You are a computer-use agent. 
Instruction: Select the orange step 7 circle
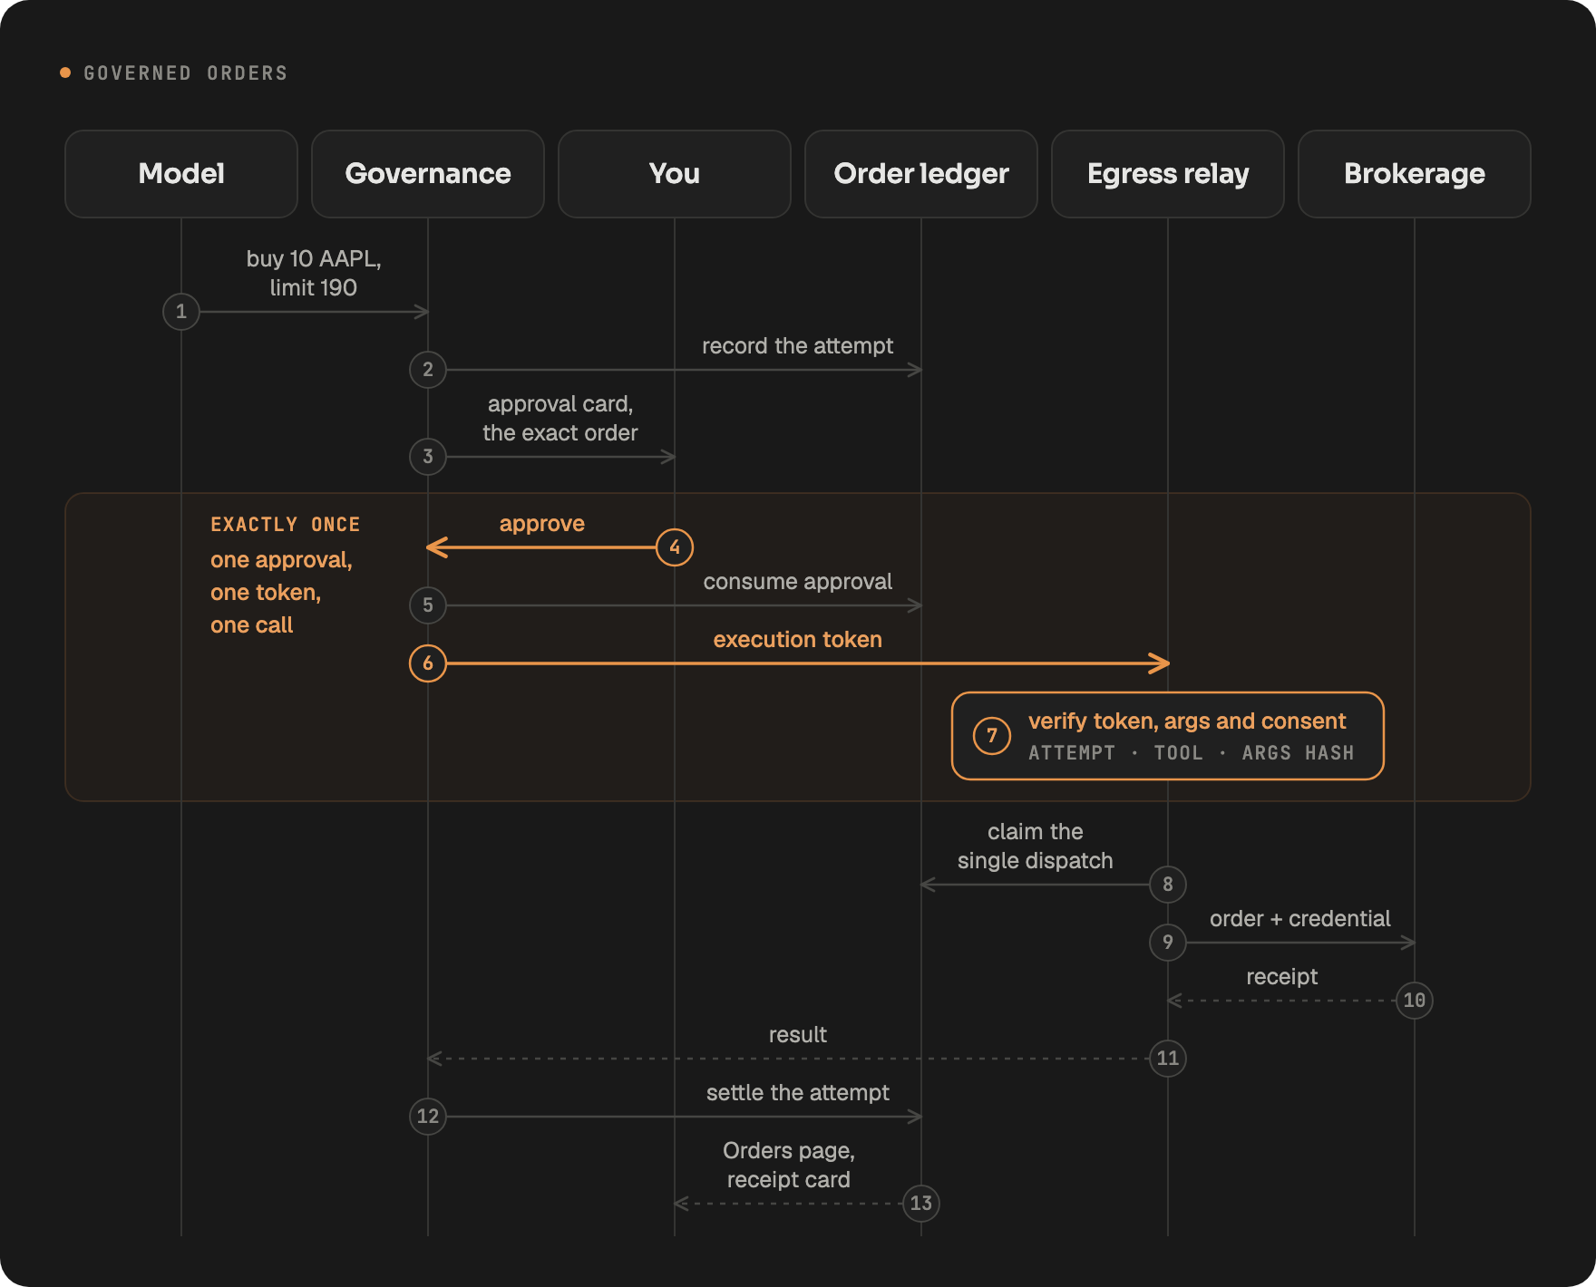[x=992, y=736]
